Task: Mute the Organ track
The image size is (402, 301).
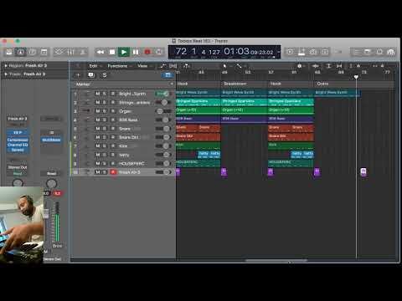Action: point(97,111)
